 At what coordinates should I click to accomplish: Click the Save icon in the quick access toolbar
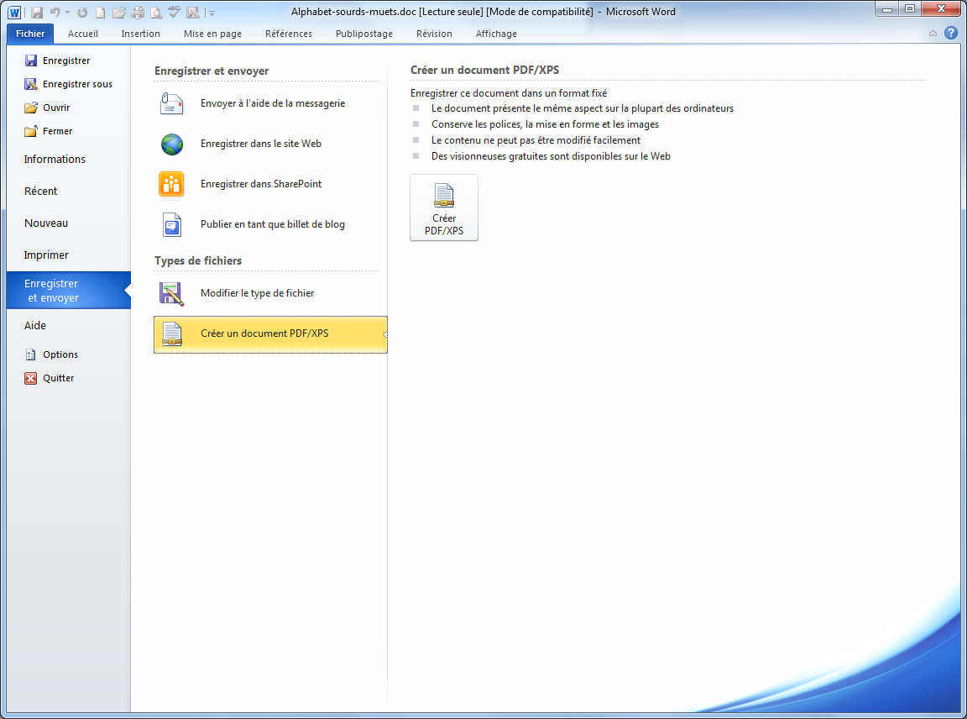[37, 13]
